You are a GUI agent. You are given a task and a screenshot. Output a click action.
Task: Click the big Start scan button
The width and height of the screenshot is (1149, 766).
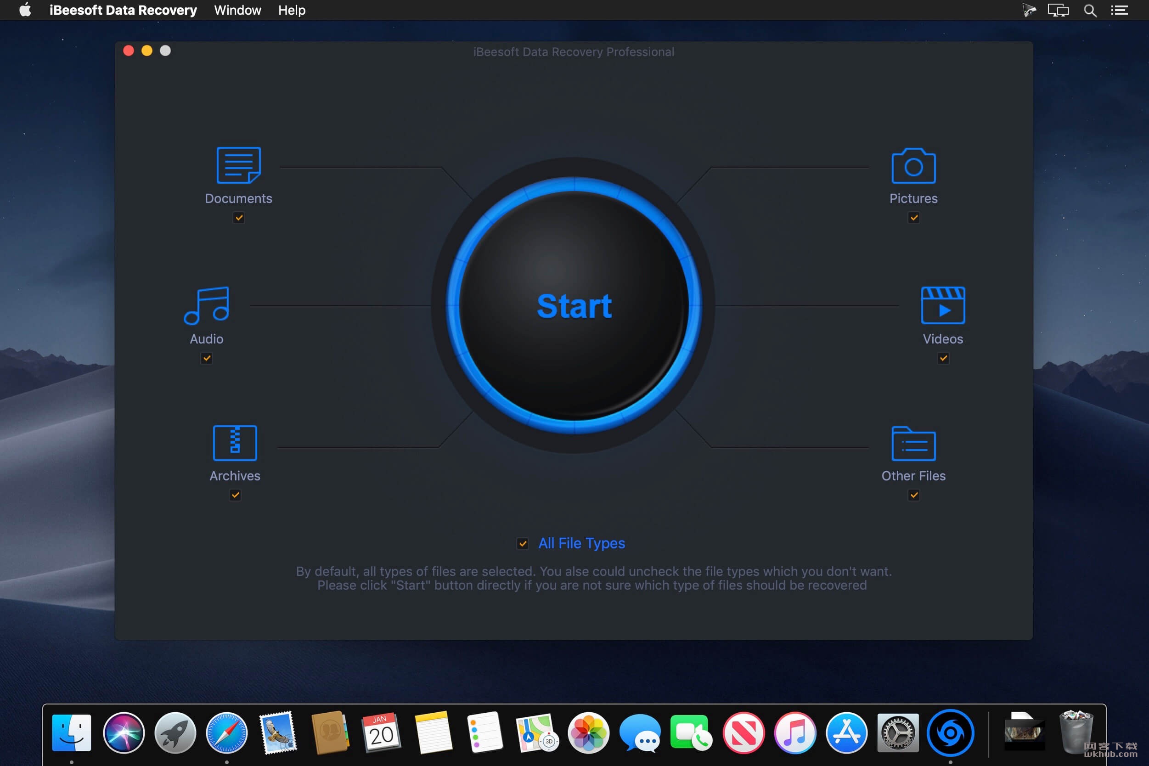574,305
